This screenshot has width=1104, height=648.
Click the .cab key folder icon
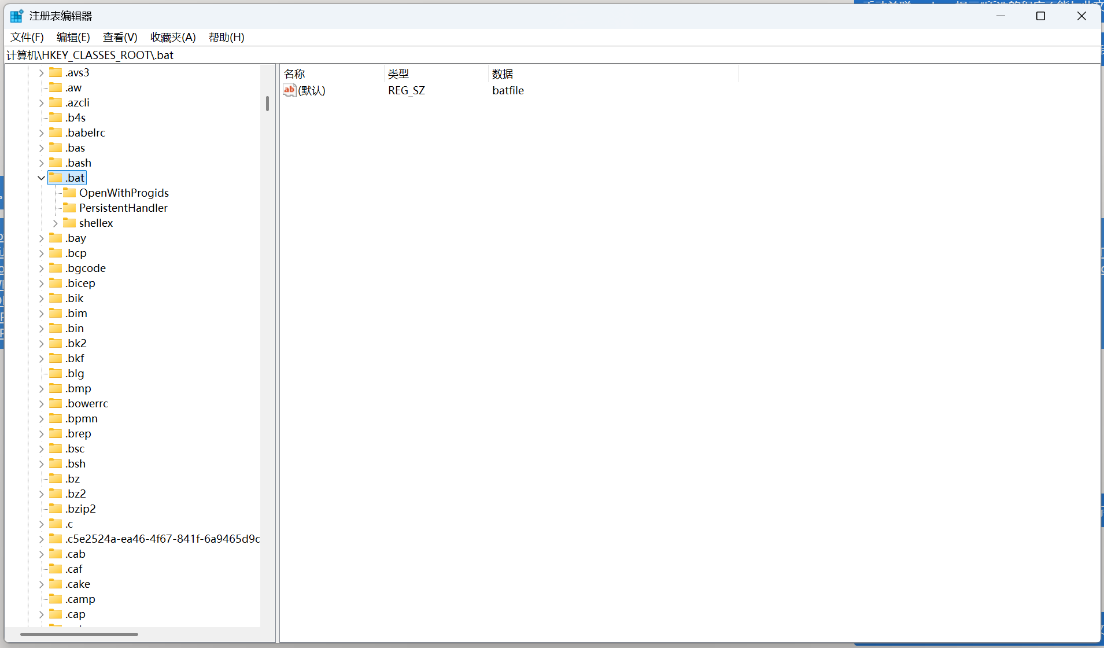pyautogui.click(x=56, y=553)
